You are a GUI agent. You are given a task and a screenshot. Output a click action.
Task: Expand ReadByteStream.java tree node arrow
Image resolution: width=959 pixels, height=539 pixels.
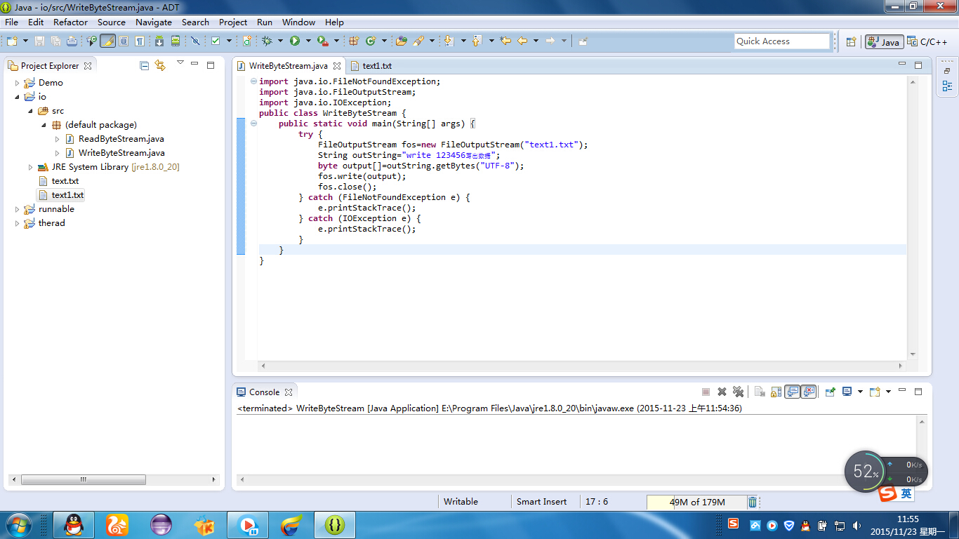point(58,139)
